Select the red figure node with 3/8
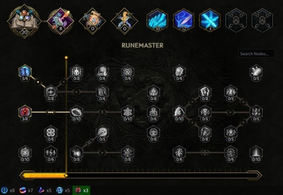The width and height of the screenshot is (283, 195). (25, 112)
